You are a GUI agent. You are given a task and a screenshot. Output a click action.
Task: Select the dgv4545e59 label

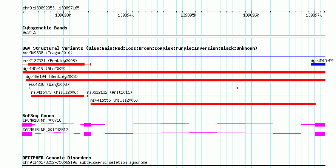(322, 61)
